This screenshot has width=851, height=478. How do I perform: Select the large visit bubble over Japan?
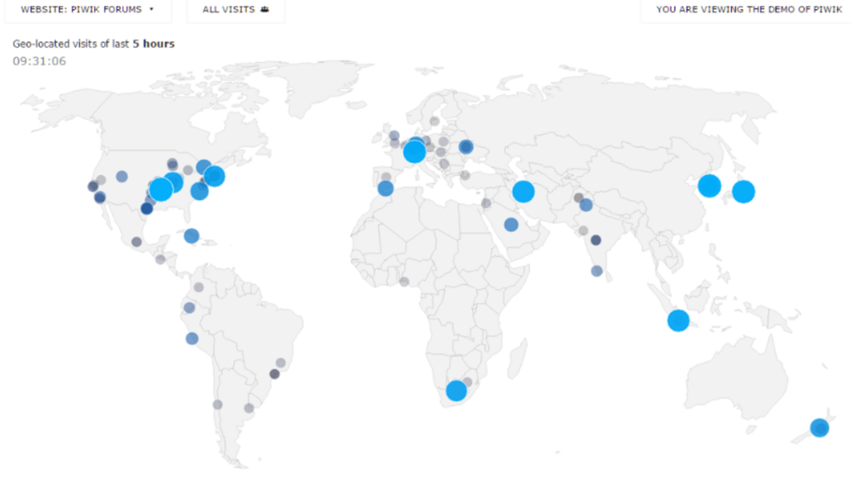tap(743, 190)
